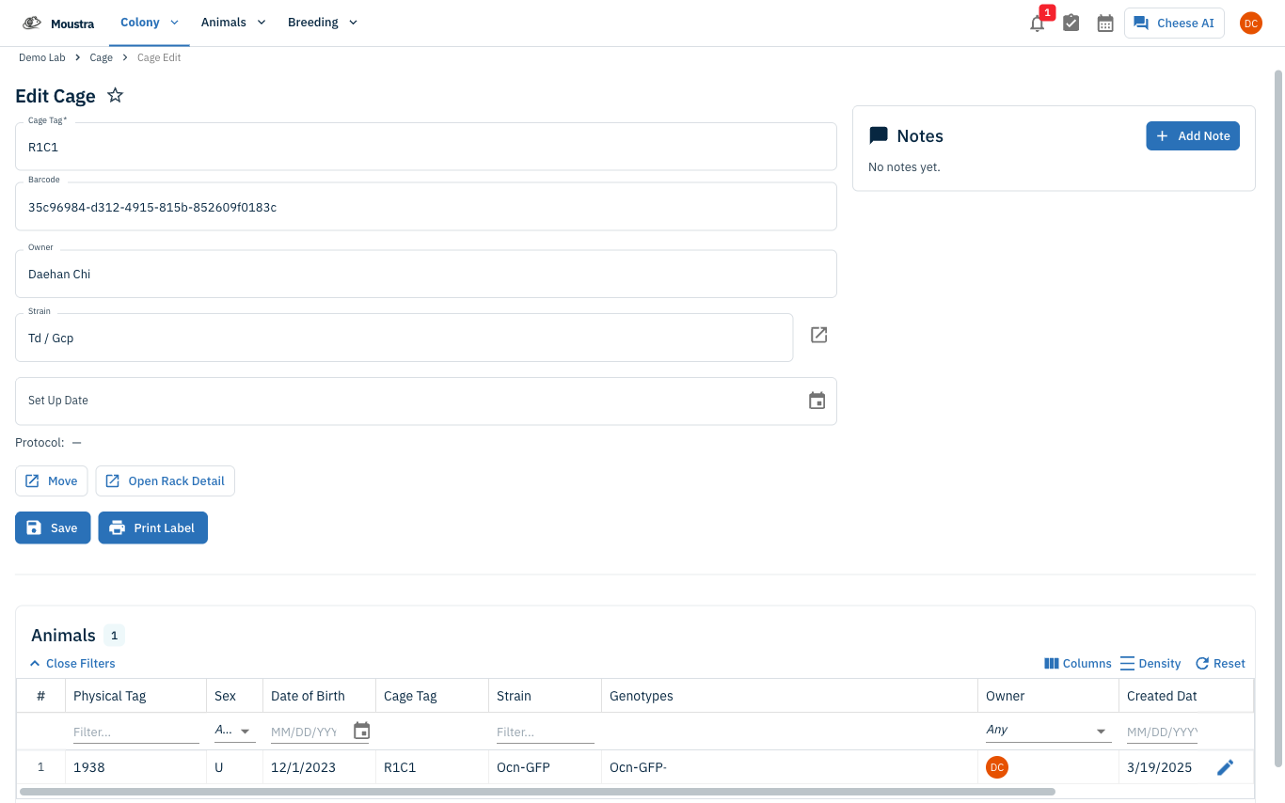Change table Density
The width and height of the screenshot is (1285, 803).
pyautogui.click(x=1150, y=663)
